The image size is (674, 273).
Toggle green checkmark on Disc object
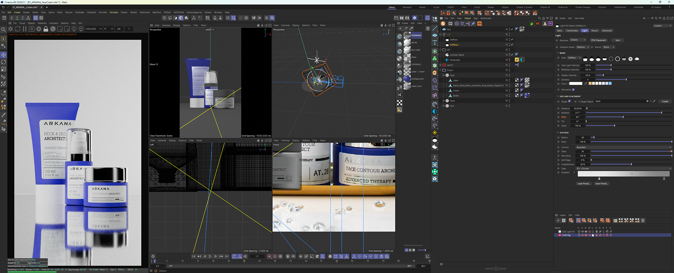click(x=512, y=30)
